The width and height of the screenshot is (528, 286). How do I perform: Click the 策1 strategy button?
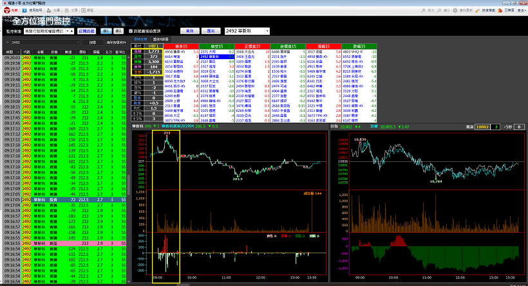106,31
